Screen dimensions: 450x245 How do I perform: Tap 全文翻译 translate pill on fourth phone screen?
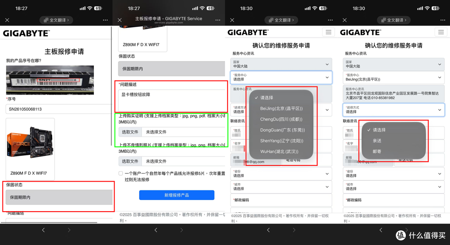click(x=394, y=20)
